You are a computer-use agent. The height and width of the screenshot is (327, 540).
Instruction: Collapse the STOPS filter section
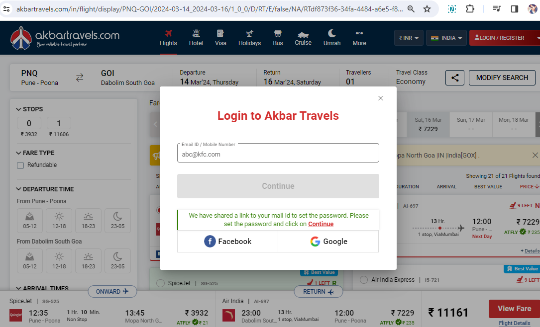click(x=30, y=109)
